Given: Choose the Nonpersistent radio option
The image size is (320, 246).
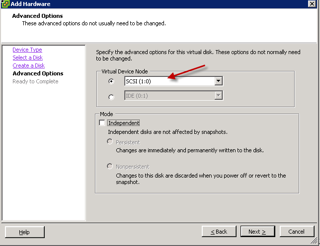Looking at the screenshot, I should pos(110,166).
